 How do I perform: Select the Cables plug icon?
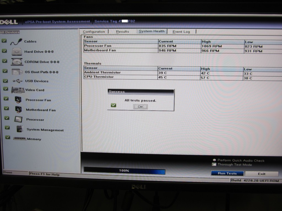click(16, 41)
